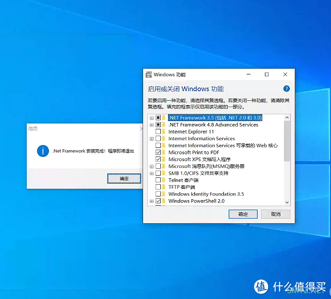Select the Microsoft XPS 文档写入程序 row
Screen dimensions: 331x299
pos(199,159)
